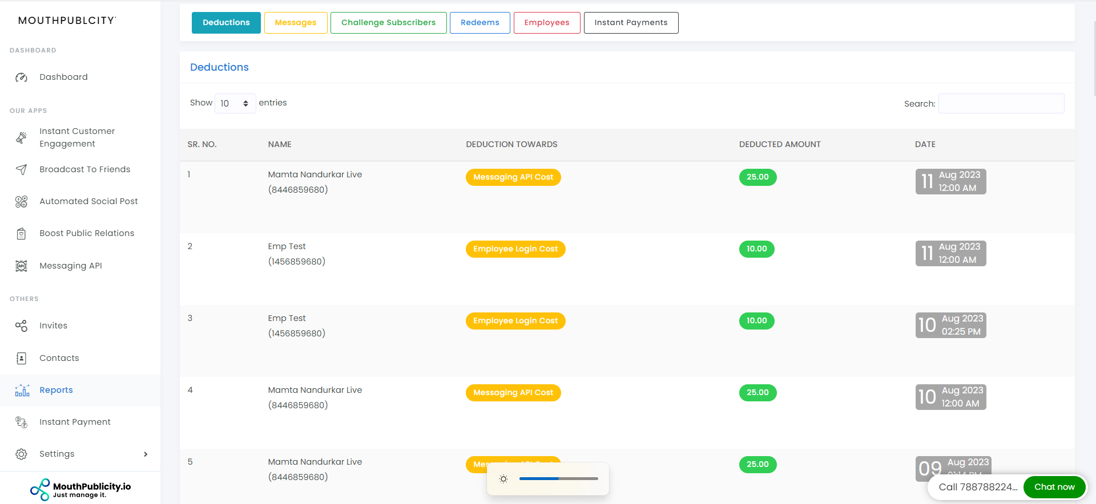Click Mamta Nandurkar Live name in row 1
Screen dimensions: 1096x504
[315, 174]
